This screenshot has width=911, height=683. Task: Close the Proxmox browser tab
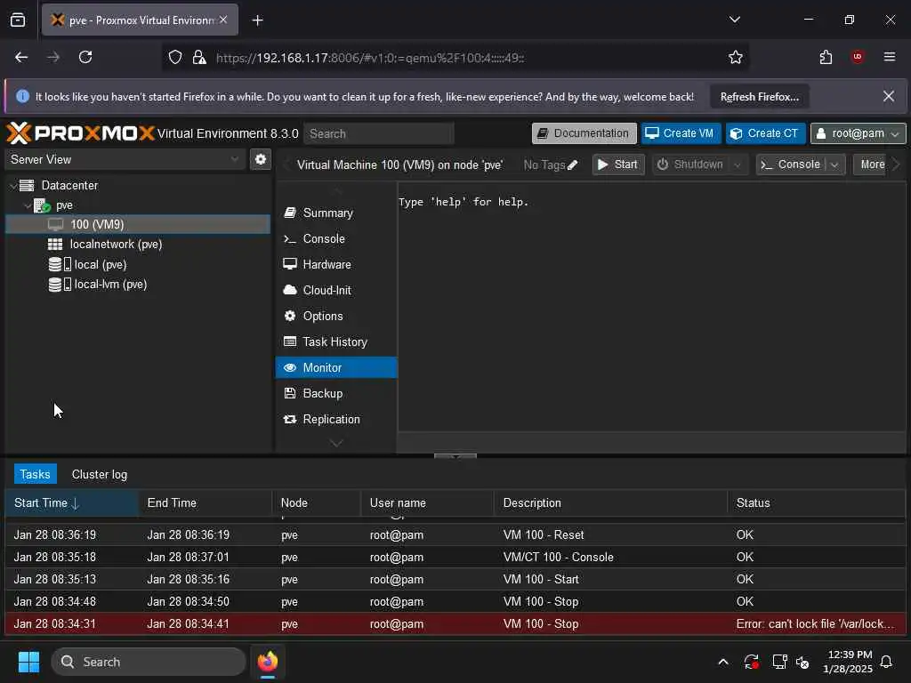223,20
